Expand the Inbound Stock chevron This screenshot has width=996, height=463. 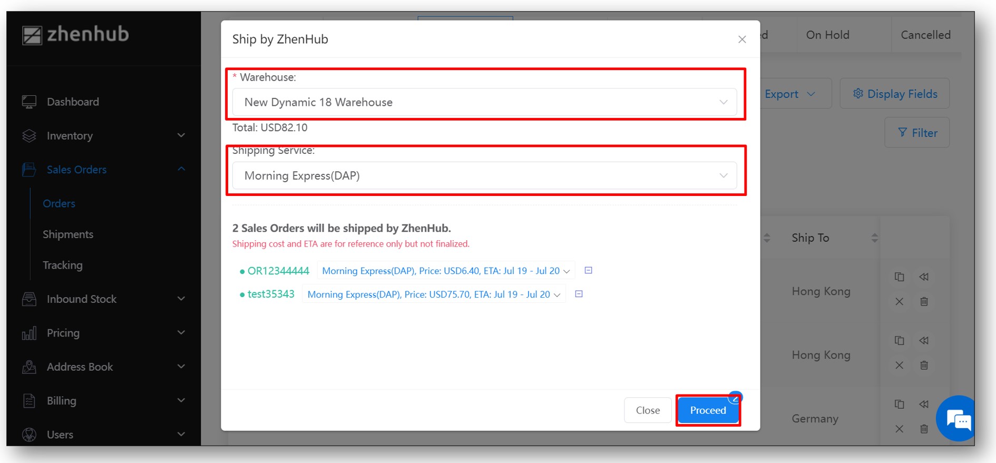[181, 299]
